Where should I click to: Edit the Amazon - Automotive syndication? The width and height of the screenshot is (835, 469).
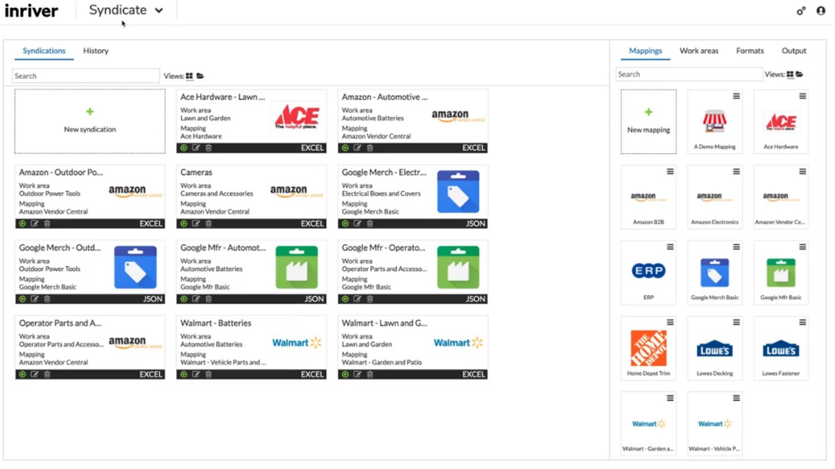coord(357,148)
